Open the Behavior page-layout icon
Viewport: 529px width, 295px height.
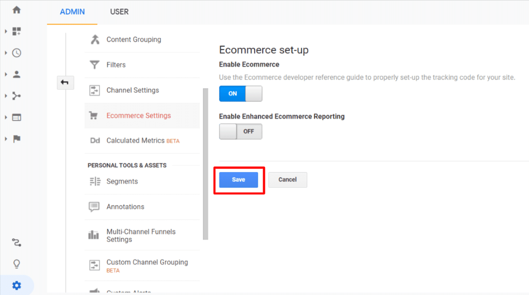pos(17,117)
